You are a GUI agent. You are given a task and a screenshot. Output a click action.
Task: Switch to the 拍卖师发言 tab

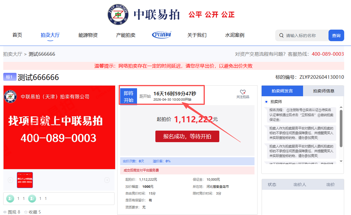[x=282, y=91]
